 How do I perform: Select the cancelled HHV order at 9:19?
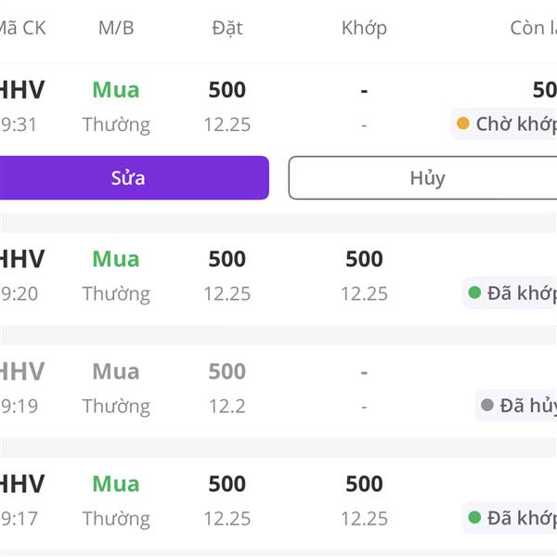pyautogui.click(x=20, y=371)
